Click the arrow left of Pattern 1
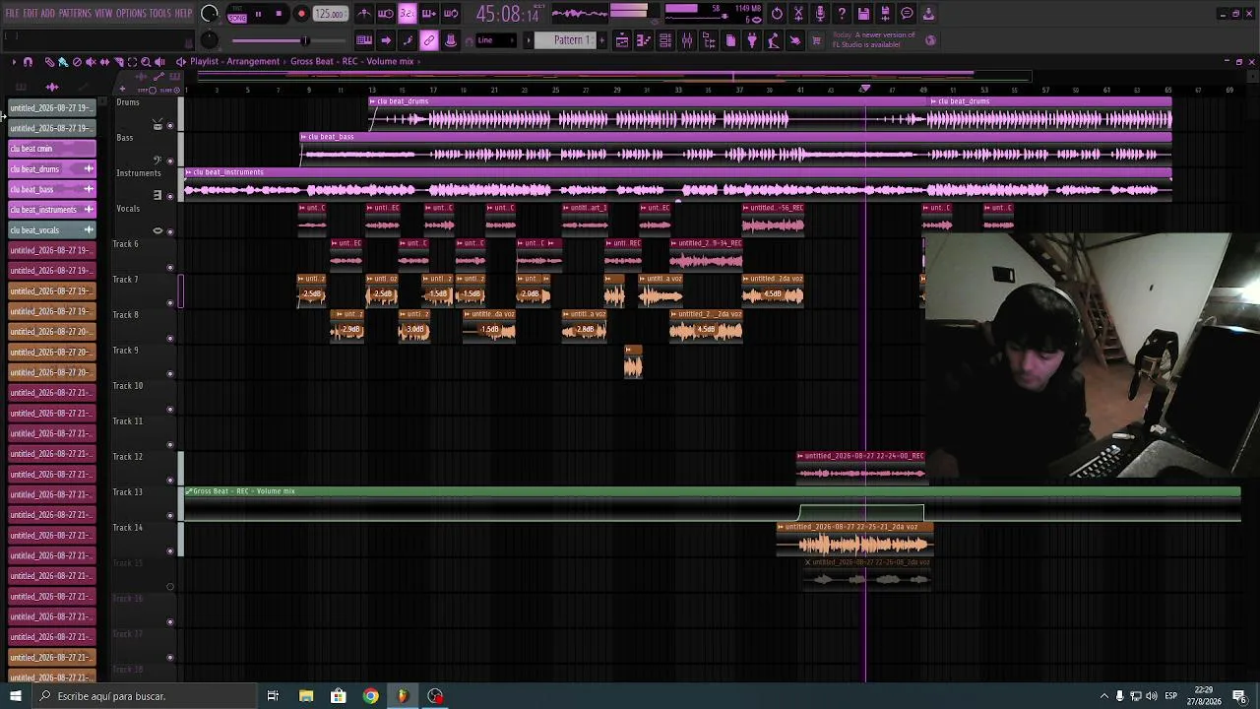1260x709 pixels. [529, 40]
